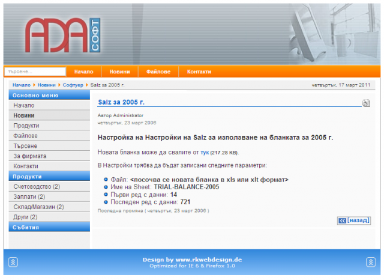
Task: Open the Склад/Магазин (2) product category
Action: coord(49,207)
